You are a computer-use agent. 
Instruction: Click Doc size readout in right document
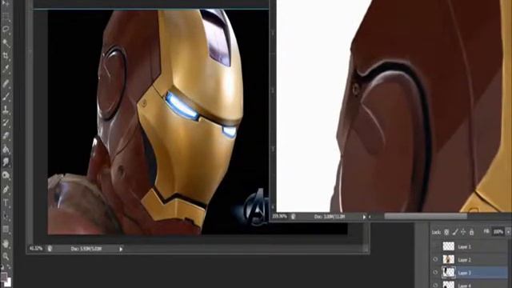click(x=330, y=217)
